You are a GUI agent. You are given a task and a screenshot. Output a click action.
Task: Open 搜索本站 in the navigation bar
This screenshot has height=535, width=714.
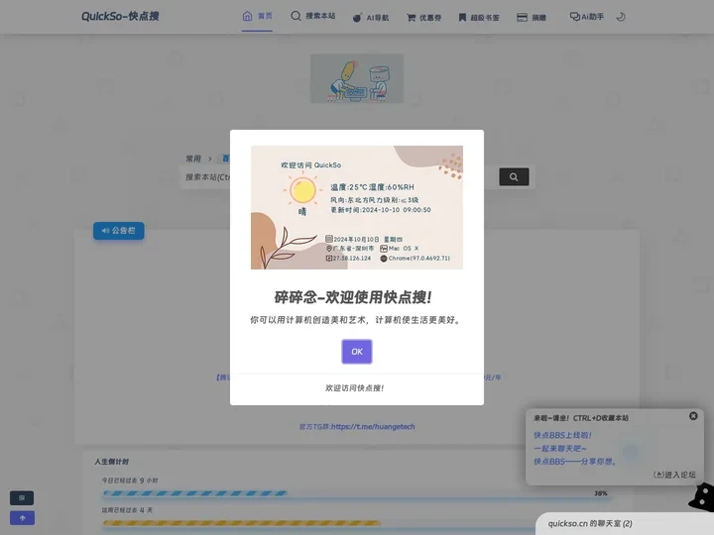(x=312, y=16)
